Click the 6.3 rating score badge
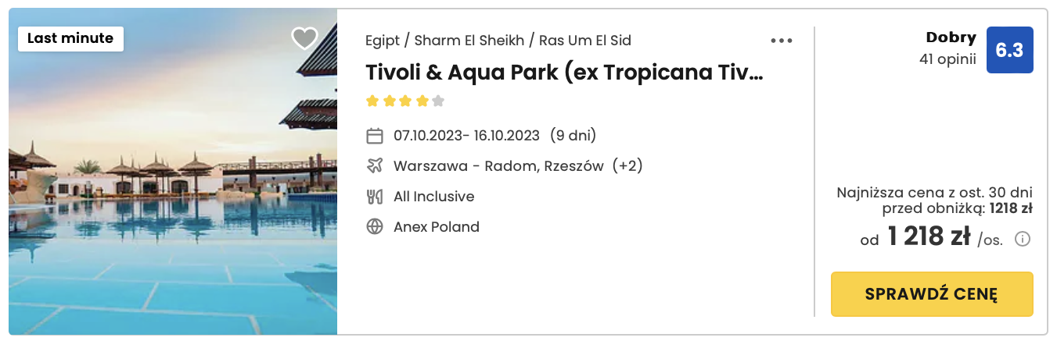Screen dimensions: 1057x341 [1009, 50]
